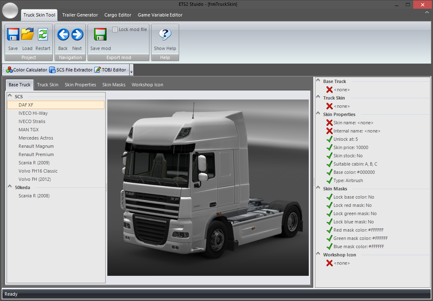Click the Load project folder icon
This screenshot has height=301, width=433.
pos(27,35)
